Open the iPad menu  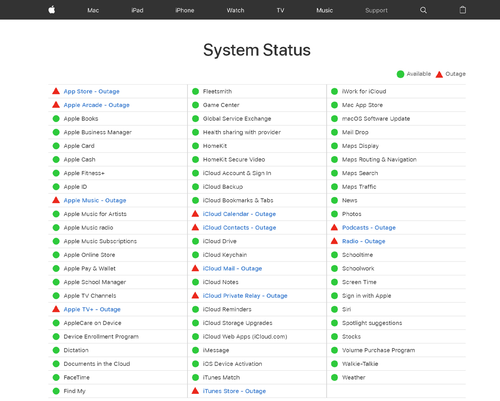click(137, 10)
